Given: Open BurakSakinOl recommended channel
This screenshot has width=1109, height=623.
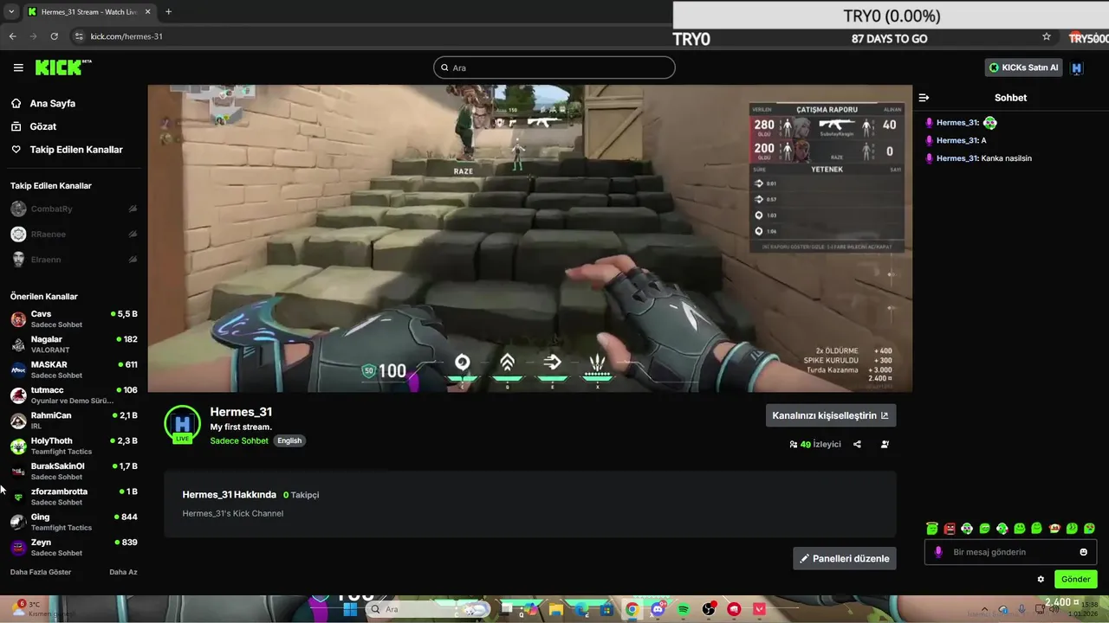Looking at the screenshot, I should tap(74, 472).
